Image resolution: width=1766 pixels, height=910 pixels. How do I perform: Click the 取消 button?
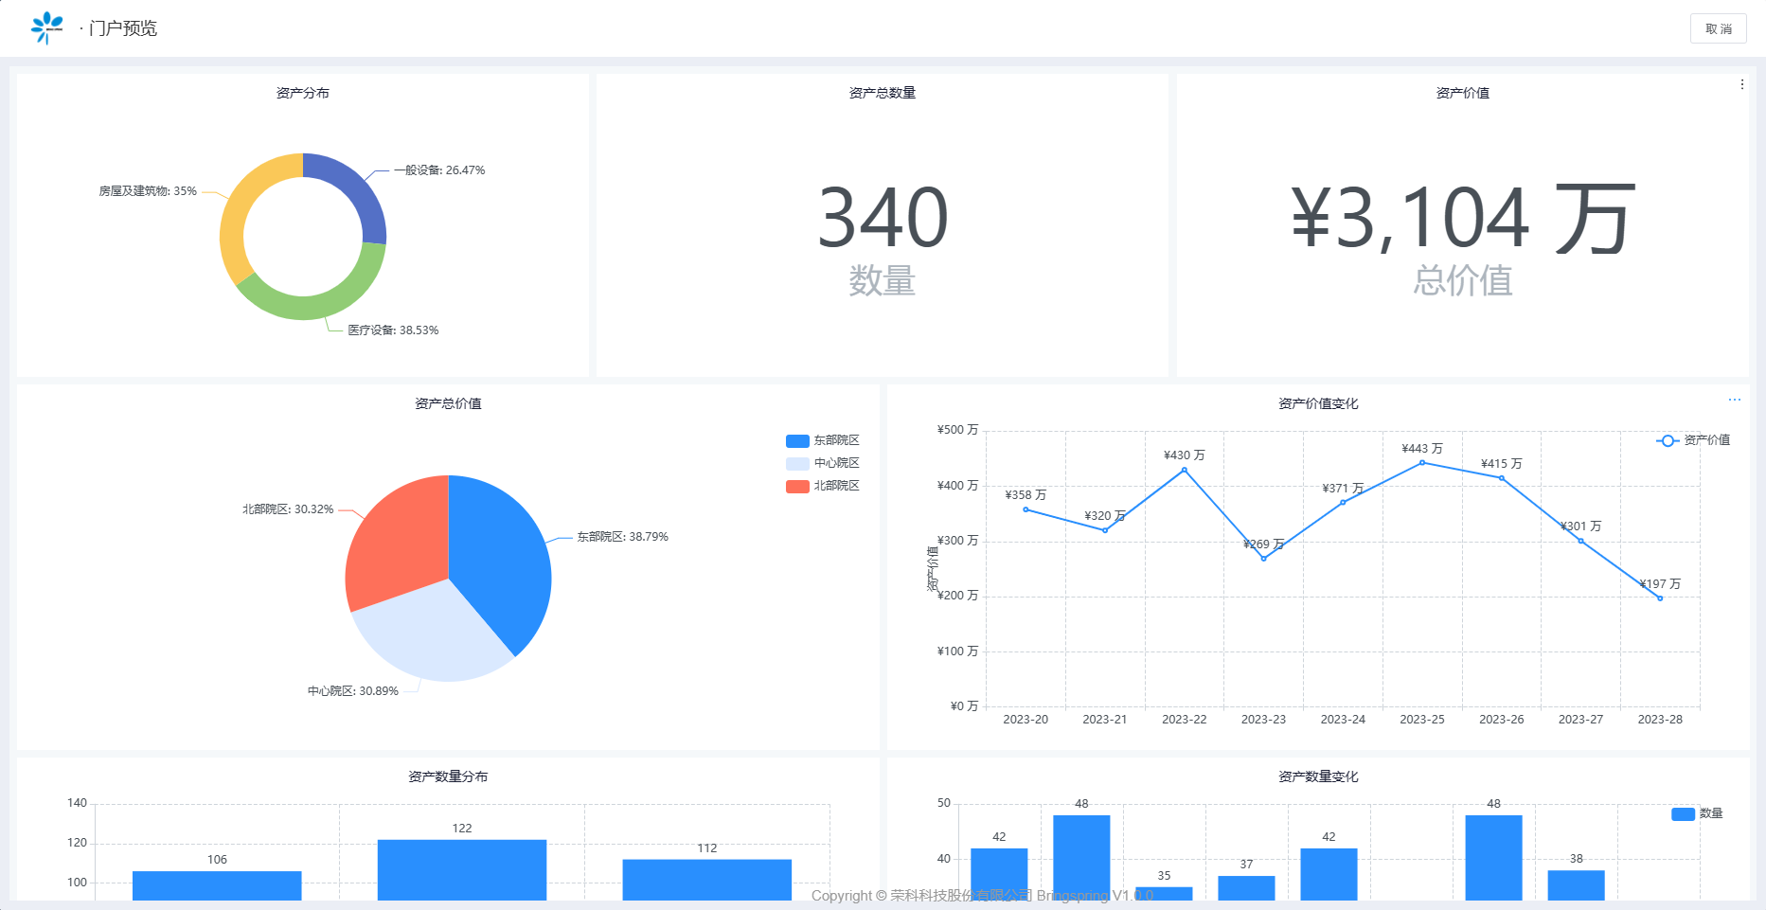pos(1718,29)
